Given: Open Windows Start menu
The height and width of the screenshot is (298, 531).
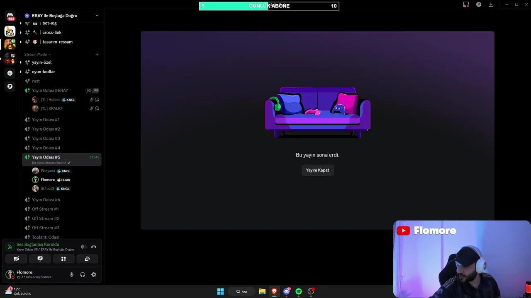Looking at the screenshot, I should pos(220,291).
